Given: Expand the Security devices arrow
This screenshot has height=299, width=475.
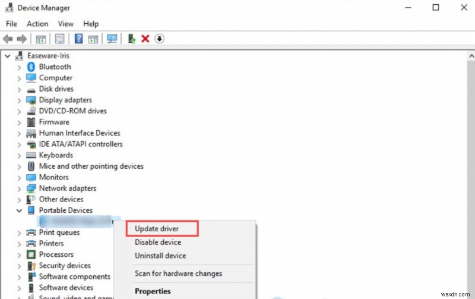Looking at the screenshot, I should click(19, 266).
